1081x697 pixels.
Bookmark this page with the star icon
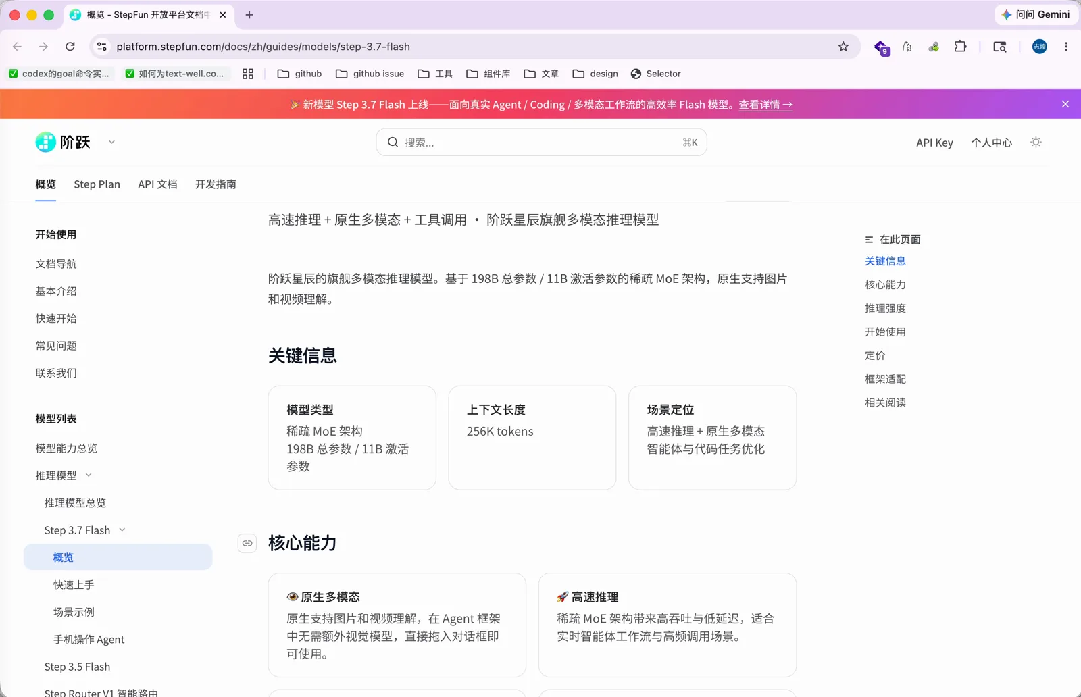point(843,47)
